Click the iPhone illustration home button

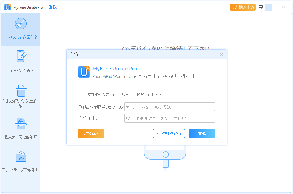pyautogui.click(x=165, y=154)
